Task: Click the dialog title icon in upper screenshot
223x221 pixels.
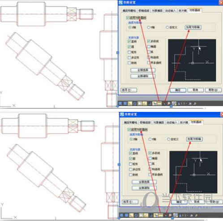Action: coord(120,2)
